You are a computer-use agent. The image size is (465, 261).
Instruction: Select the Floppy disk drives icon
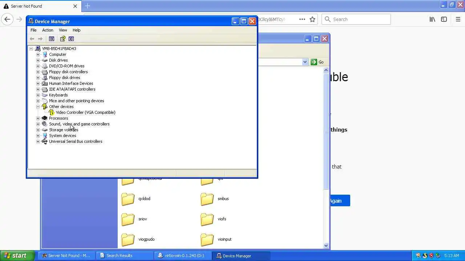tap(45, 78)
